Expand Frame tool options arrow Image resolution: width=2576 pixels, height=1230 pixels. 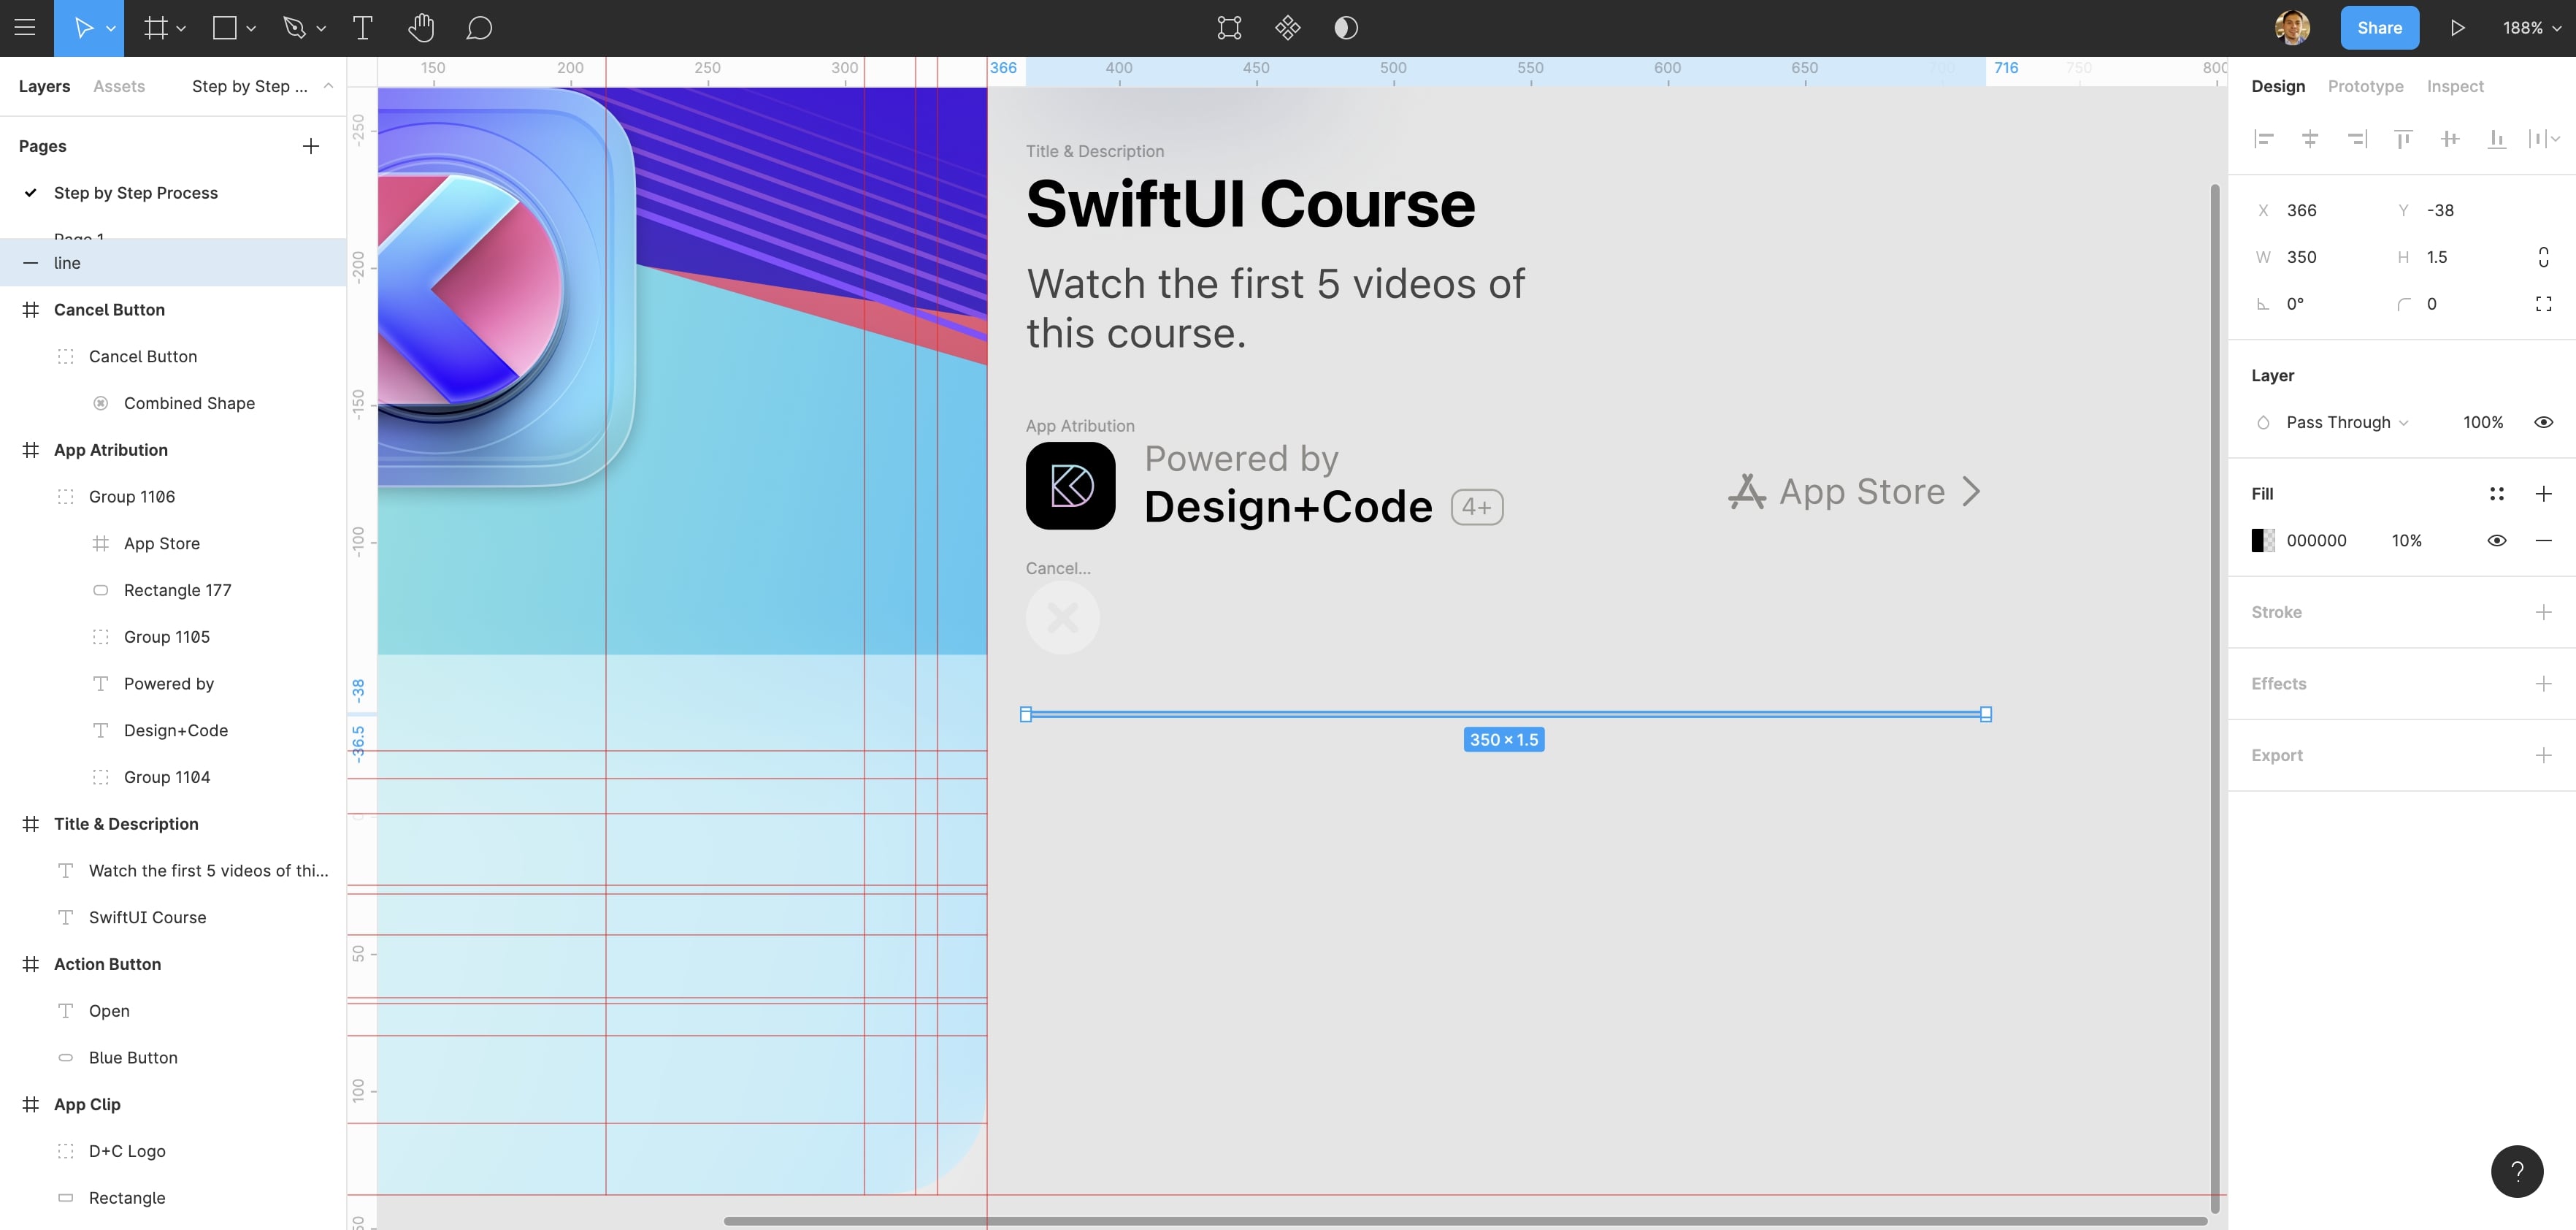click(181, 29)
